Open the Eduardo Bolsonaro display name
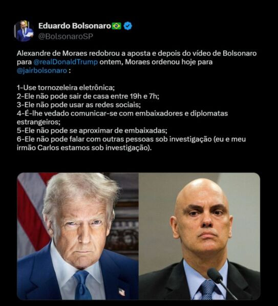Screen dimensions: 278x306 coord(75,26)
